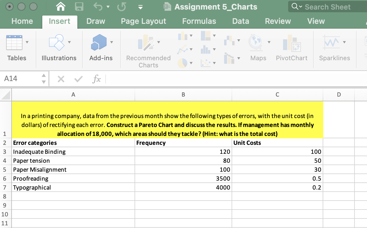Insert a line or scatter line chart
Viewport: 367px width, 228px height.
(183, 49)
